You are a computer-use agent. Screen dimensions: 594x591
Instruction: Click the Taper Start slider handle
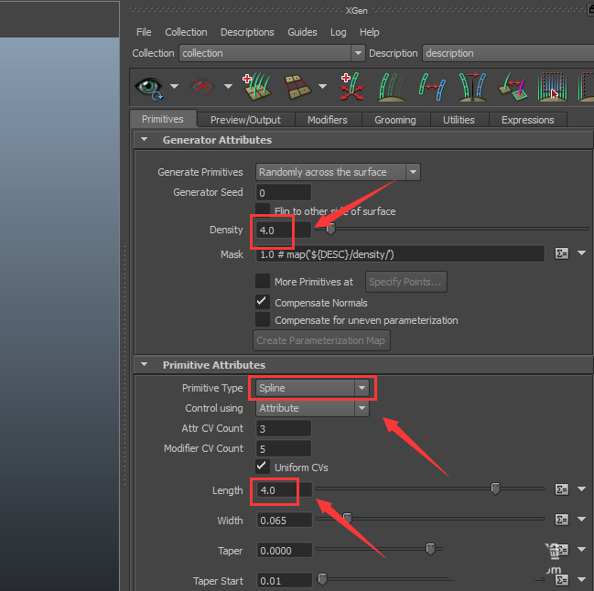point(322,579)
